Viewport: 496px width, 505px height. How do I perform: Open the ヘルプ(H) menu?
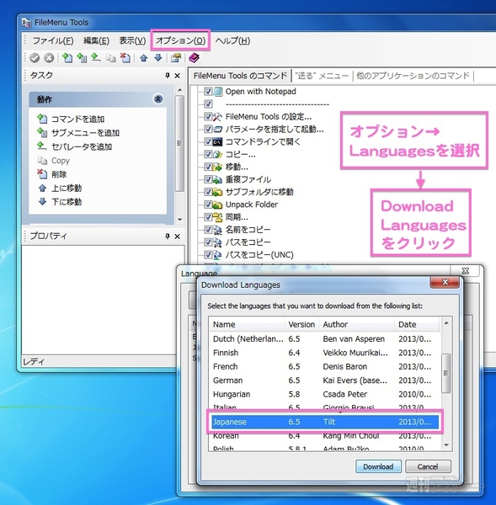pyautogui.click(x=232, y=40)
